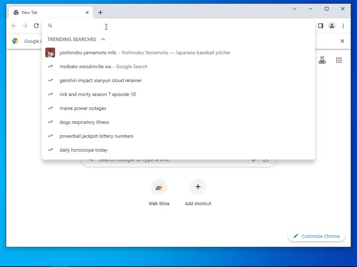Click trend icon beside maine power outages
This screenshot has height=267, width=357.
50,108
